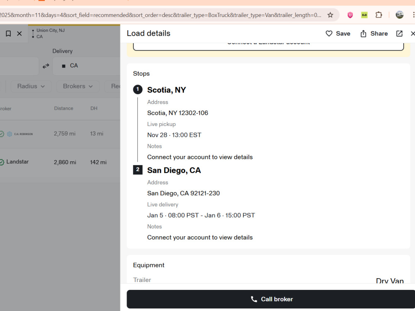Click the Scotia, NY stop heading

[166, 90]
